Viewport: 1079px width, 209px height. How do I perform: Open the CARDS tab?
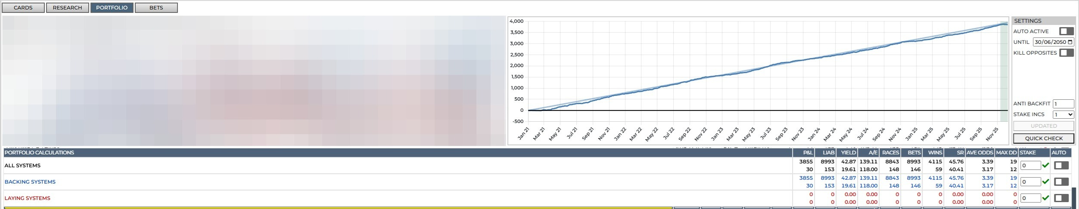point(23,8)
